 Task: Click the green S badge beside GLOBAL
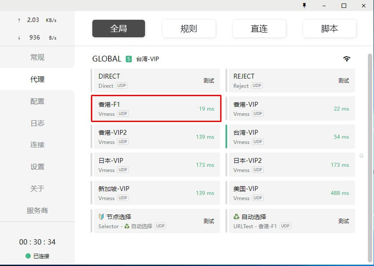[x=129, y=59]
